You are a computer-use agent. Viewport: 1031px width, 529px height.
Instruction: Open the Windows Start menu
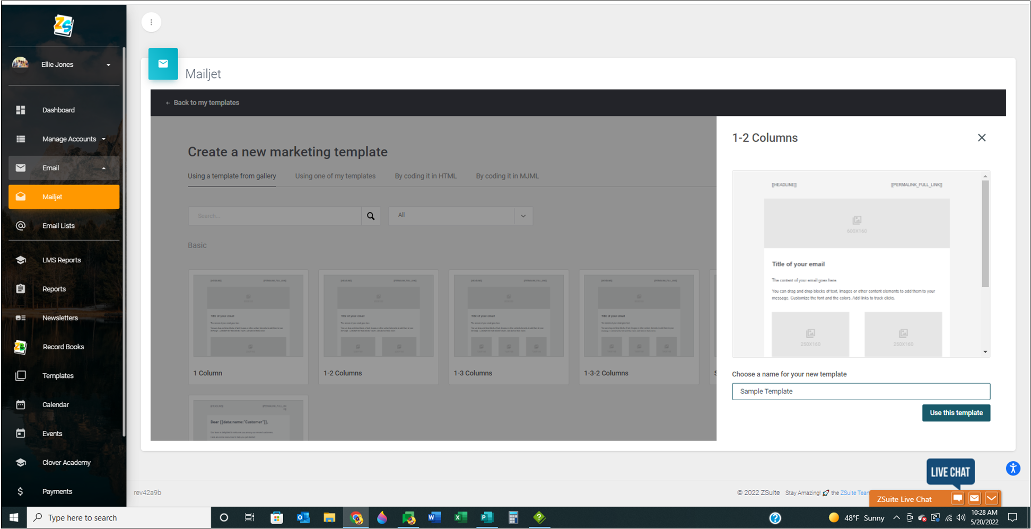tap(14, 517)
